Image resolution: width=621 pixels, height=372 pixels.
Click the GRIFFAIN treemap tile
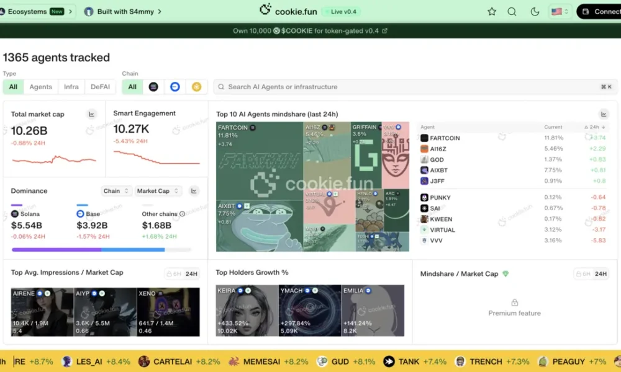click(366, 156)
